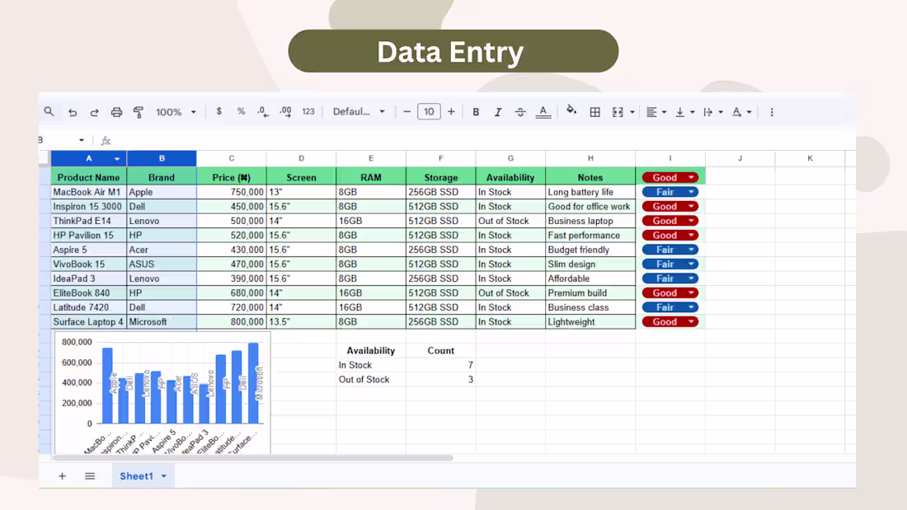This screenshot has width=907, height=510.
Task: Open horizontal align options
Action: (656, 112)
